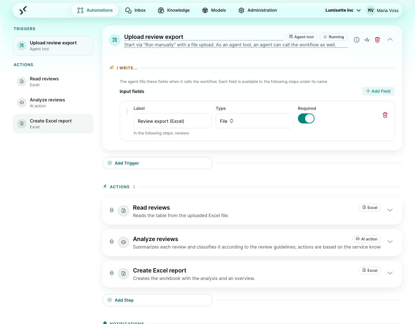Expand the Analyze reviews action card
Screen dimensions: 415x324
pyautogui.click(x=390, y=242)
